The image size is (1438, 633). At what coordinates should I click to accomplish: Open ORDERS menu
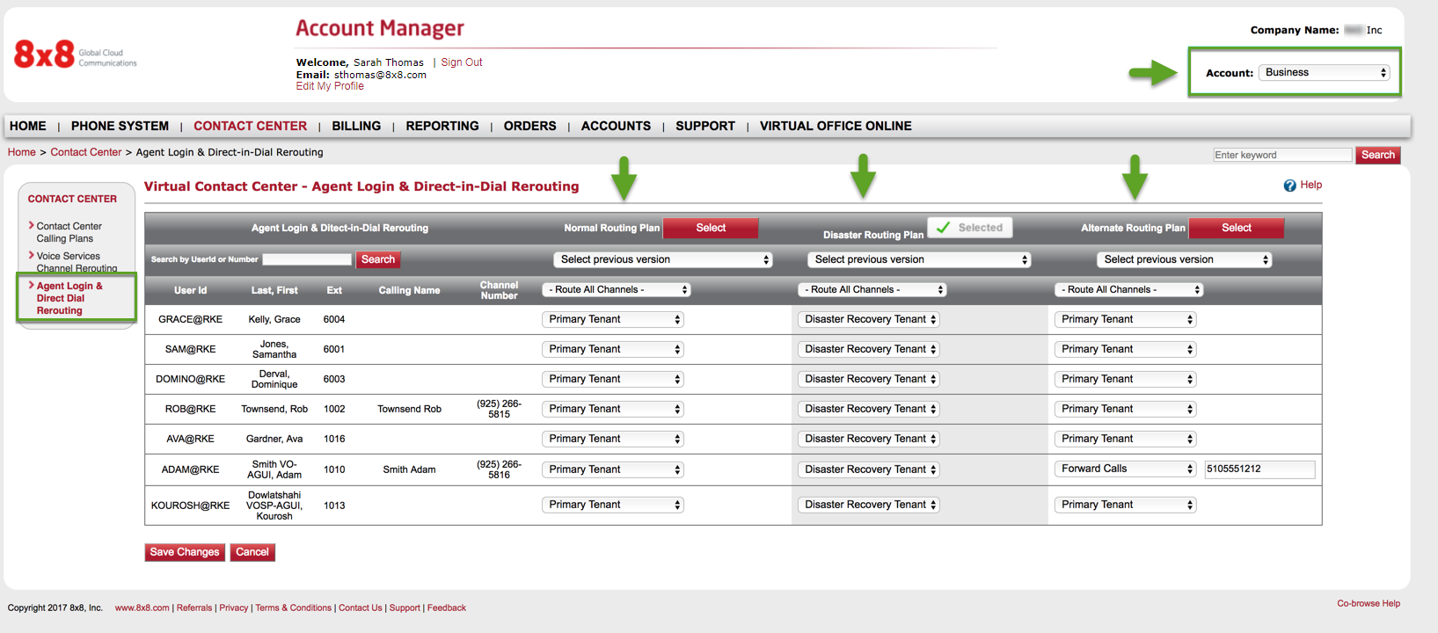click(x=530, y=127)
